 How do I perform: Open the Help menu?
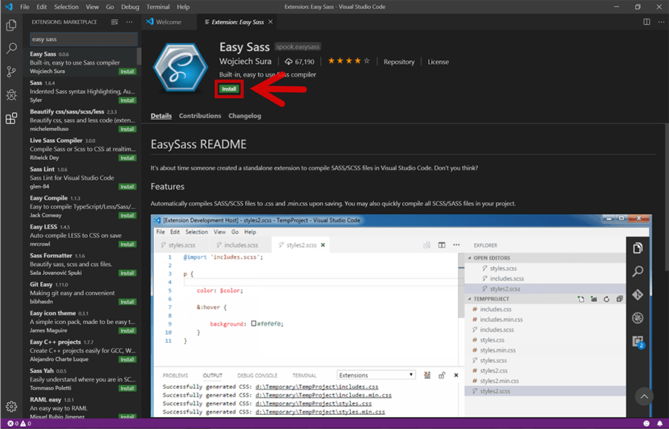pos(183,7)
